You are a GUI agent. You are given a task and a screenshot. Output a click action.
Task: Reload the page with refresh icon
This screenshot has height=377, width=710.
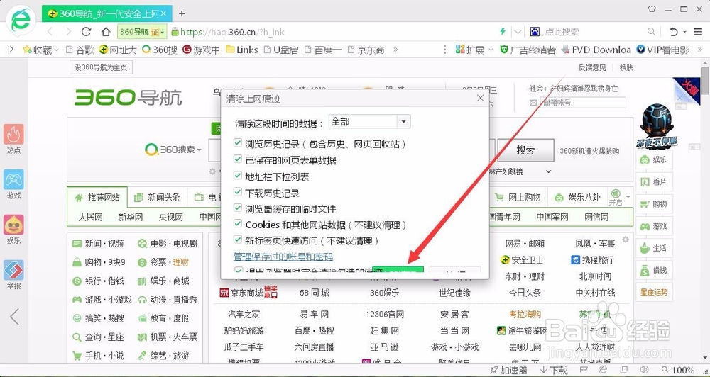pos(86,32)
